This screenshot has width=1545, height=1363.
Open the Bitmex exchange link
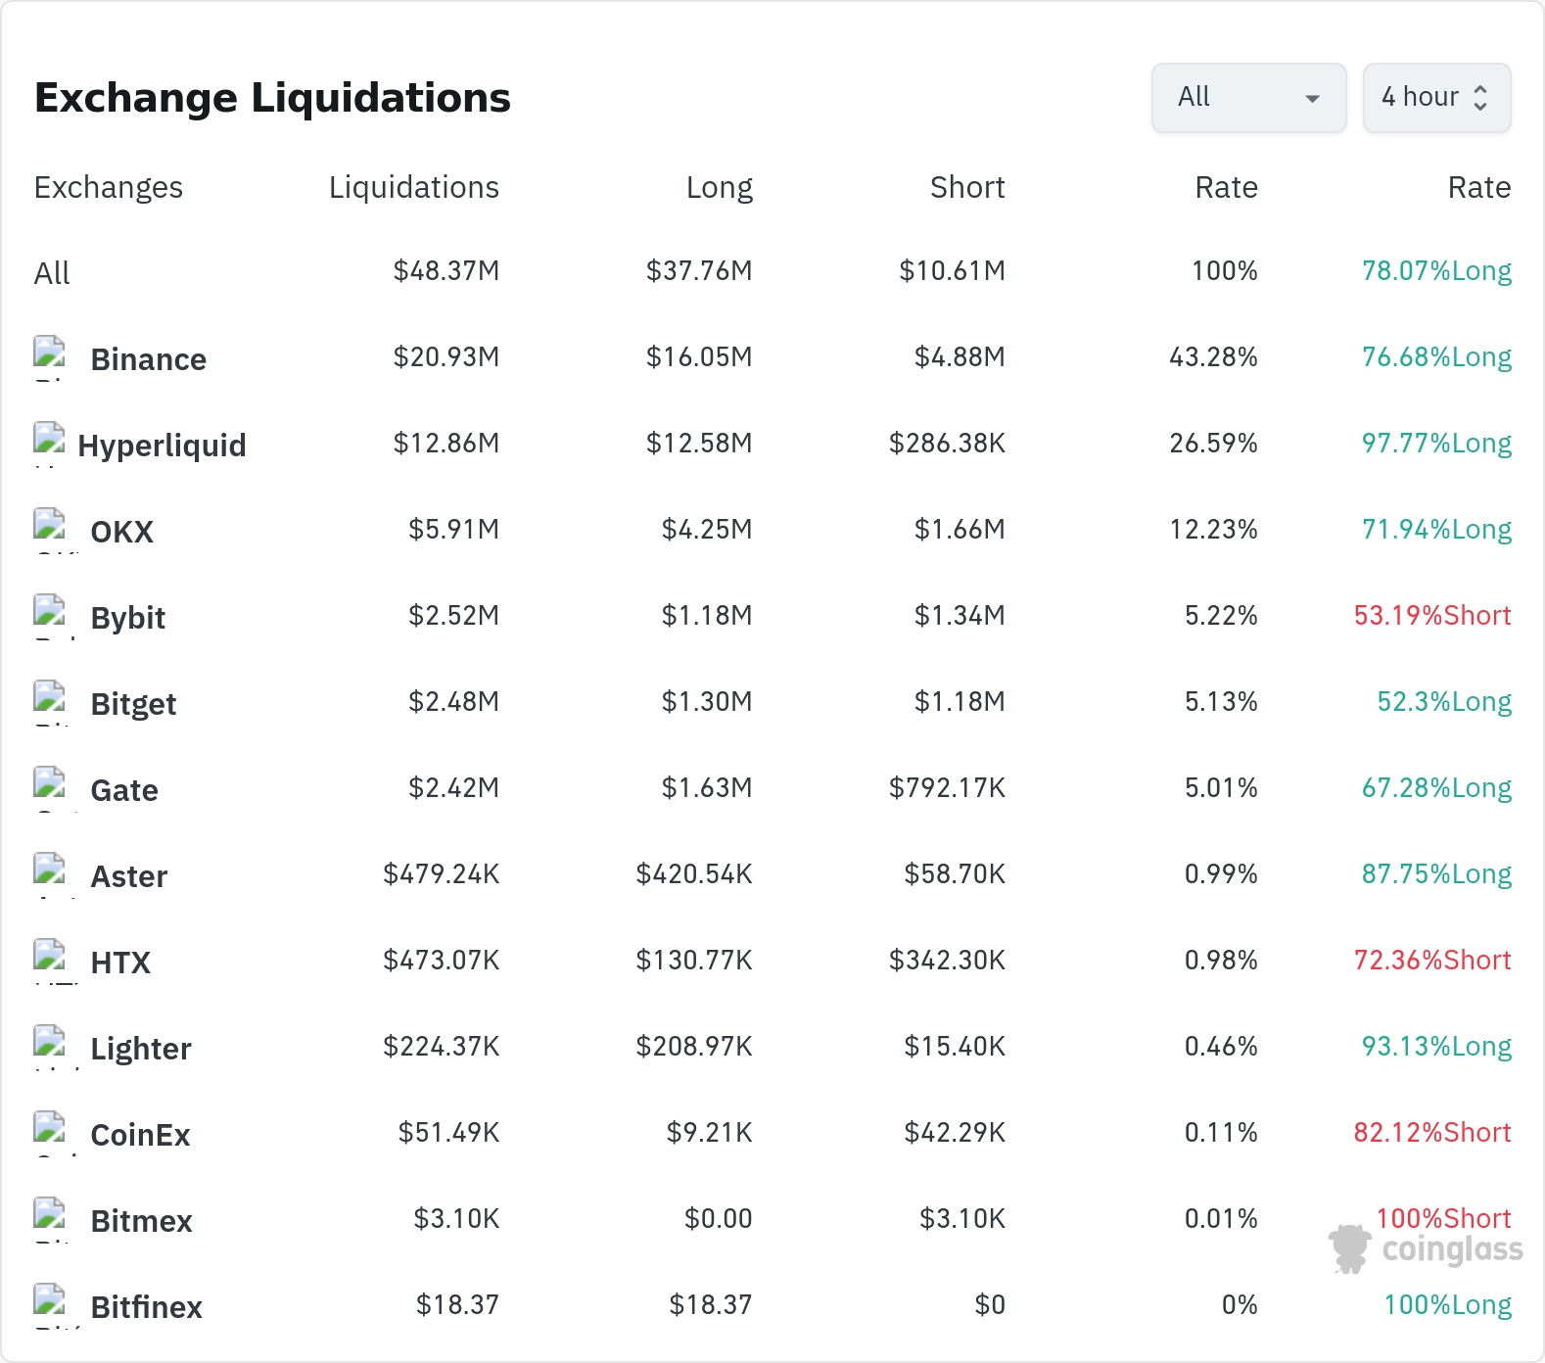pos(141,1221)
